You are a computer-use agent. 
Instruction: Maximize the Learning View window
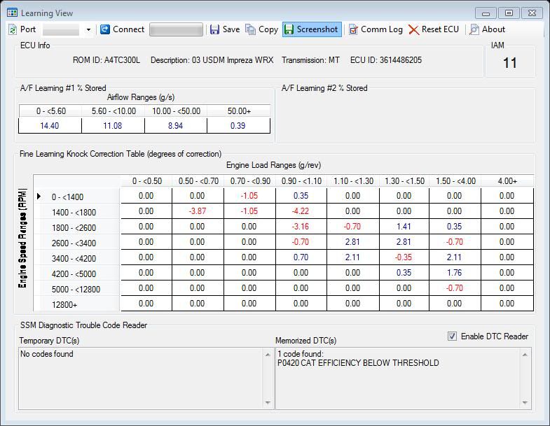click(509, 13)
